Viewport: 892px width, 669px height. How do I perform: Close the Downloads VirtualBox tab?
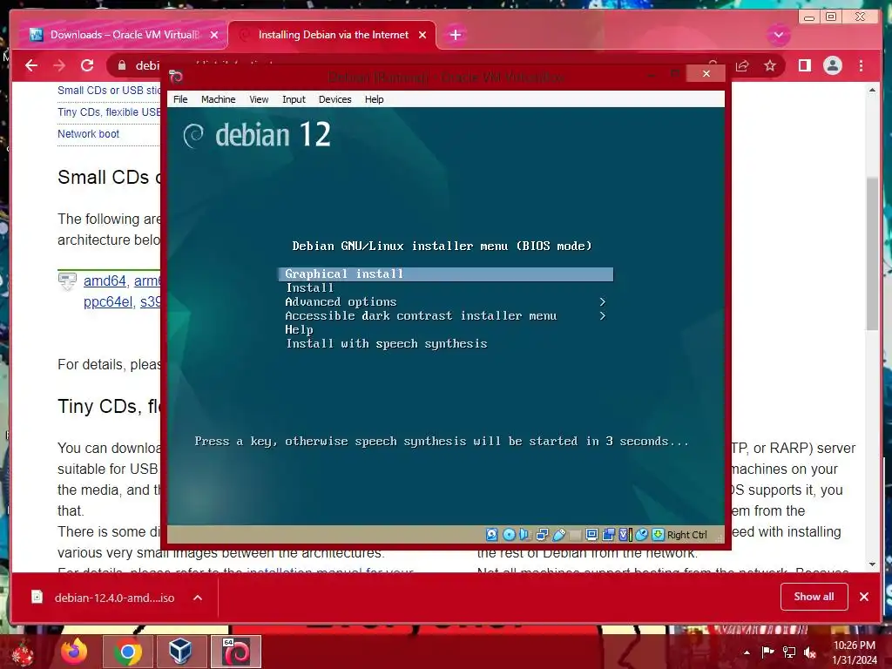(214, 35)
